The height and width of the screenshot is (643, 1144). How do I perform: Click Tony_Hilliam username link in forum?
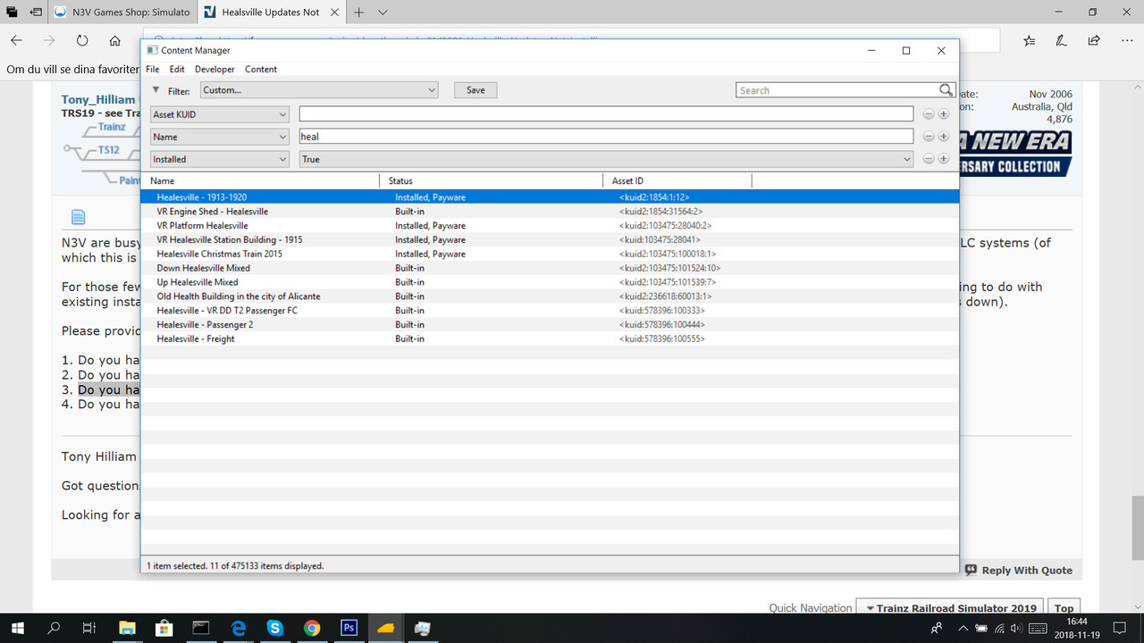pyautogui.click(x=98, y=100)
